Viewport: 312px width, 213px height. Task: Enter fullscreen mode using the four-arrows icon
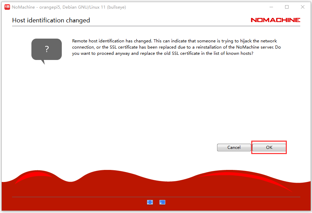[x=150, y=202]
